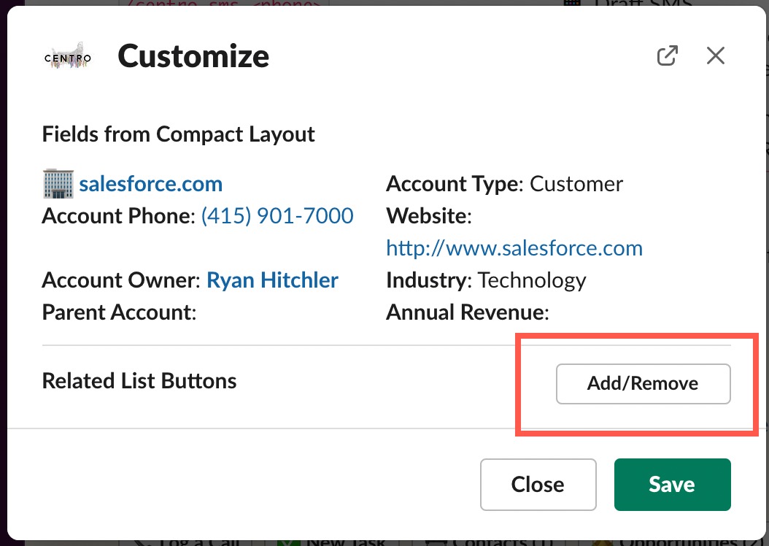The height and width of the screenshot is (546, 769).
Task: Select 'Fields from Compact Layout' heading
Action: point(179,134)
